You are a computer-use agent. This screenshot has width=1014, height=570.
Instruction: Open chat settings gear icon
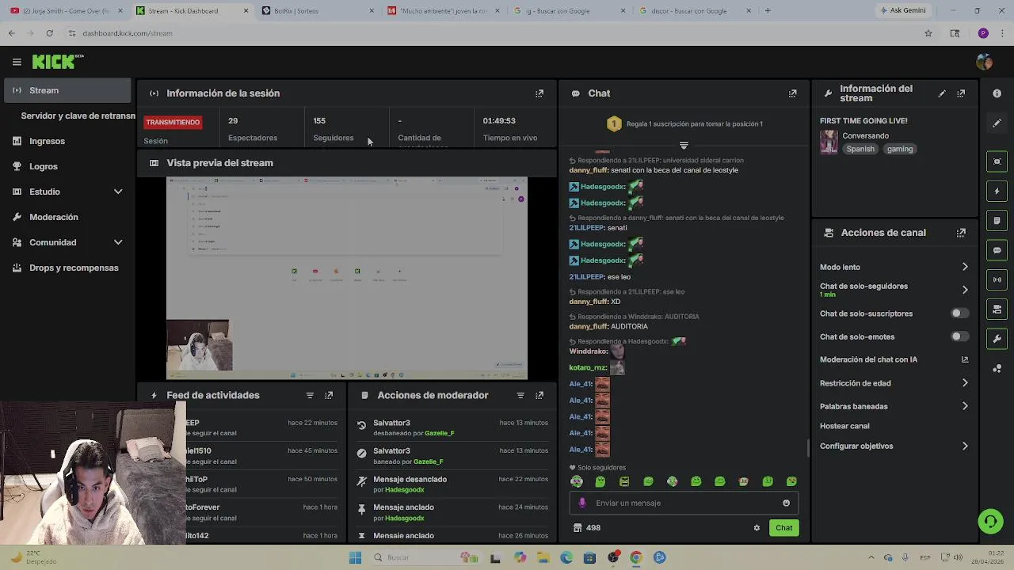(x=757, y=528)
